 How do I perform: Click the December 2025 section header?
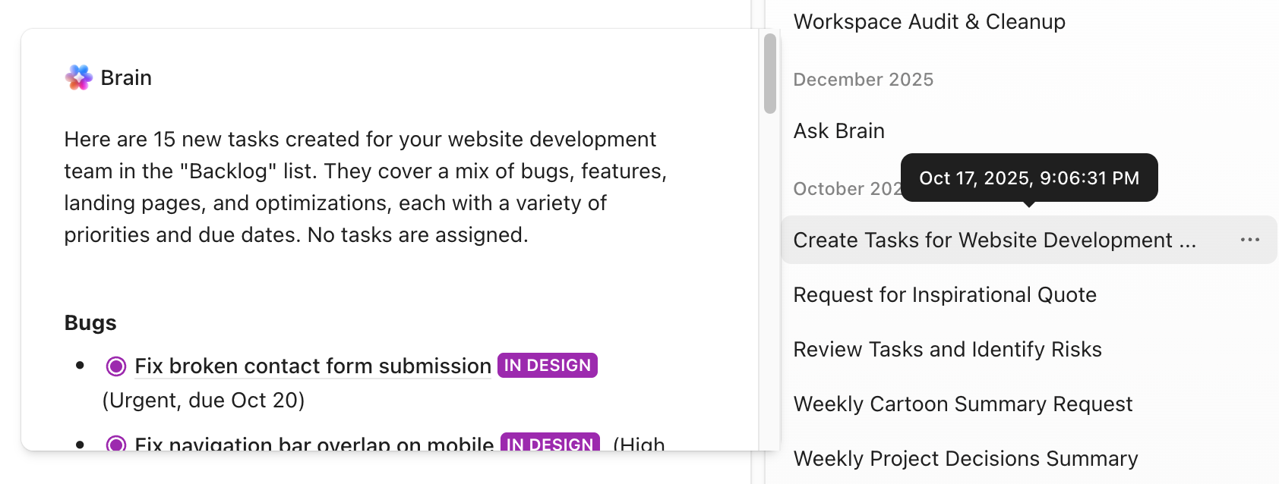tap(863, 80)
